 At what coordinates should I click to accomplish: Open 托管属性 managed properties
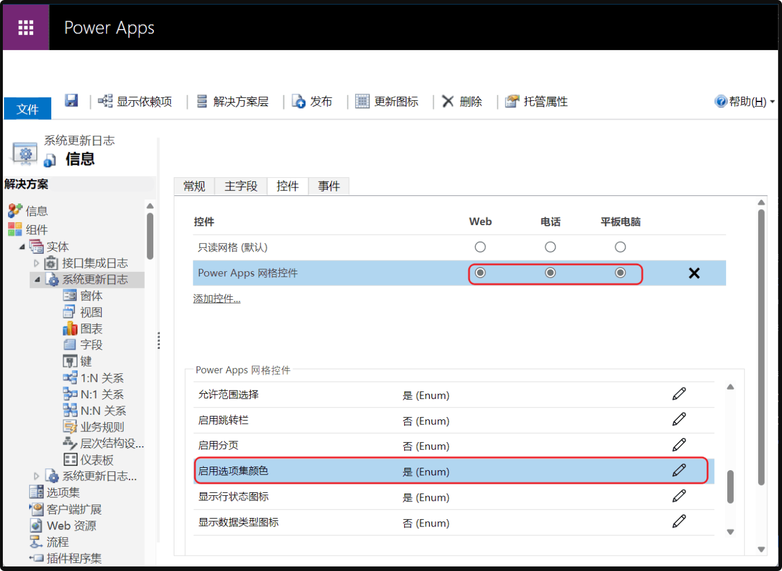(537, 101)
